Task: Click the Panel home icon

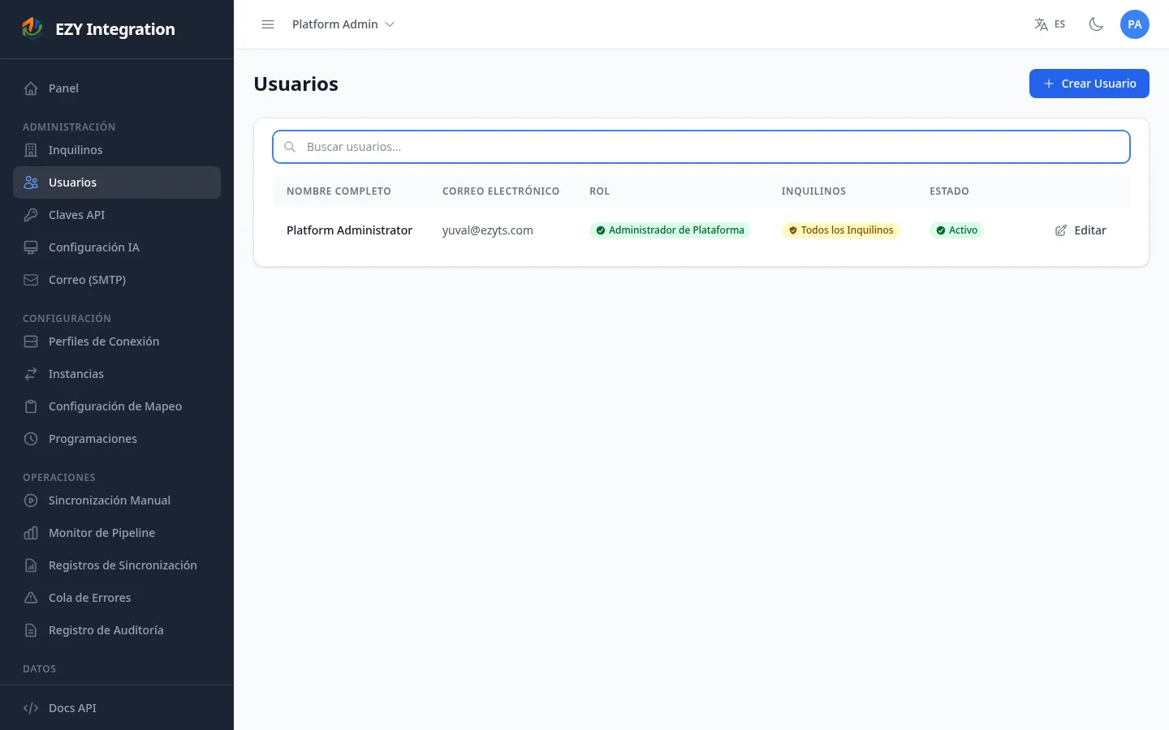Action: coord(31,88)
